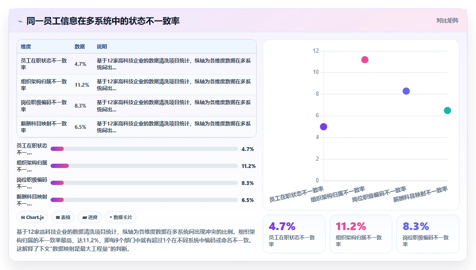Click the page heading 同一员工信息在多系统中的状态不一致率
476x270 pixels.
point(103,21)
